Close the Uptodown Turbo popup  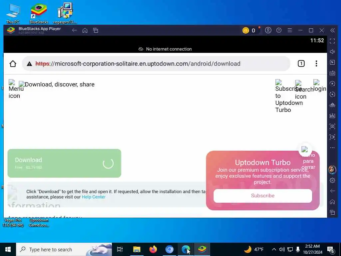[305, 150]
